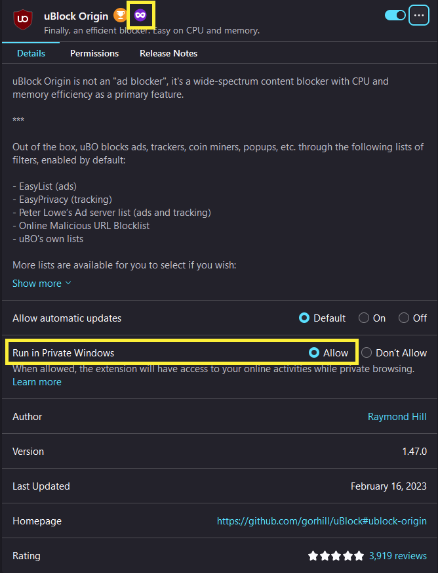
Task: Switch to the Permissions tab
Action: coord(94,53)
